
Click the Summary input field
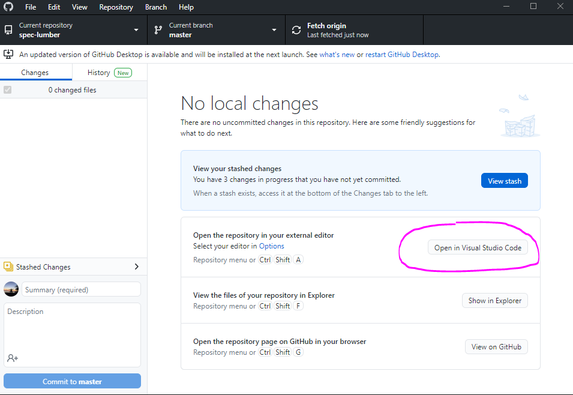click(x=81, y=289)
